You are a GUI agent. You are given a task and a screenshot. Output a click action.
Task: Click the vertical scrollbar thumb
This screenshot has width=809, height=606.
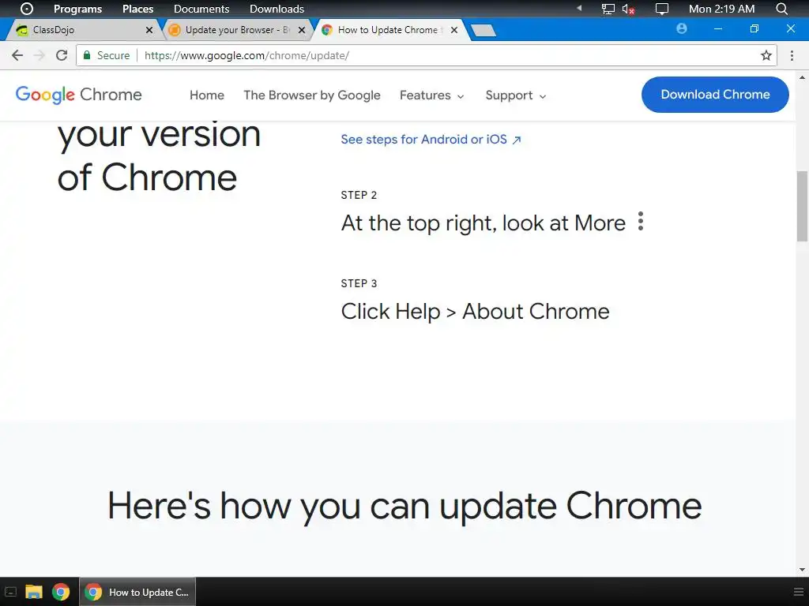click(803, 206)
